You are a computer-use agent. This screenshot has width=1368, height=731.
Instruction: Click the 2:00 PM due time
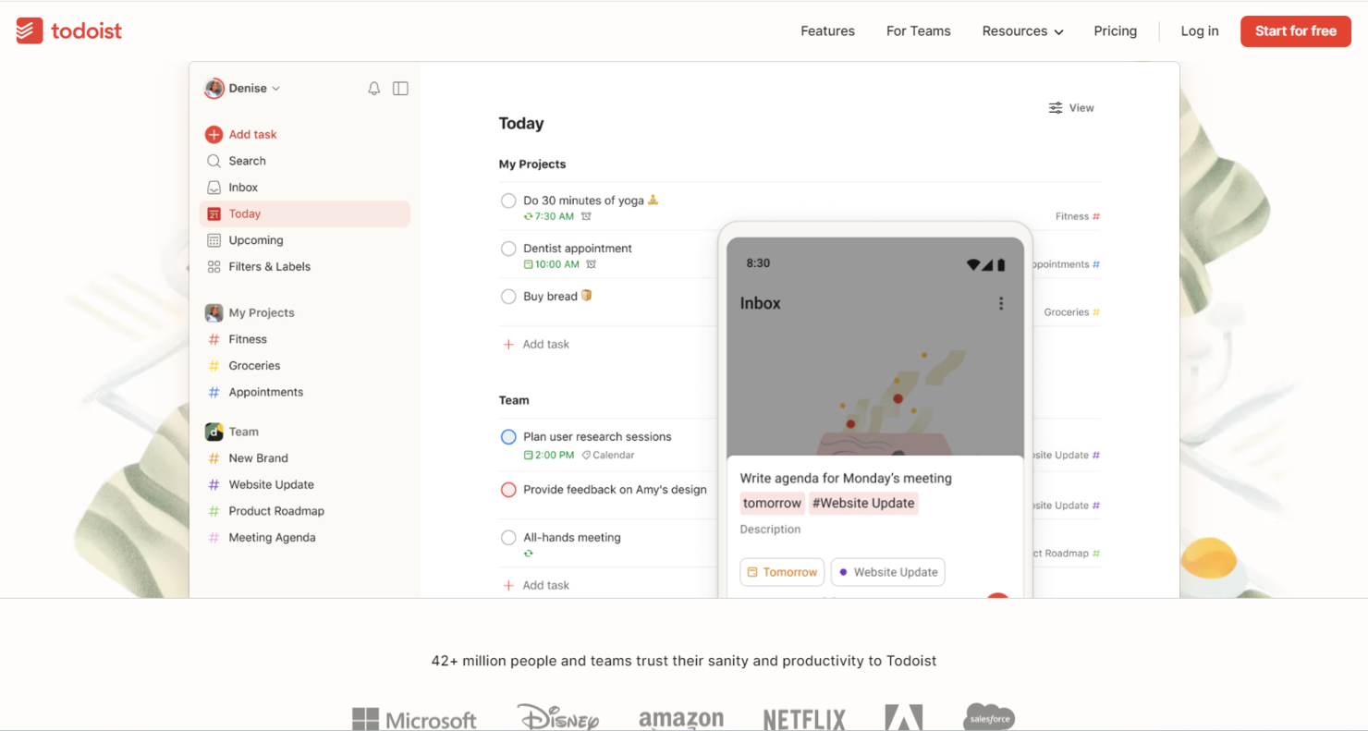(549, 456)
